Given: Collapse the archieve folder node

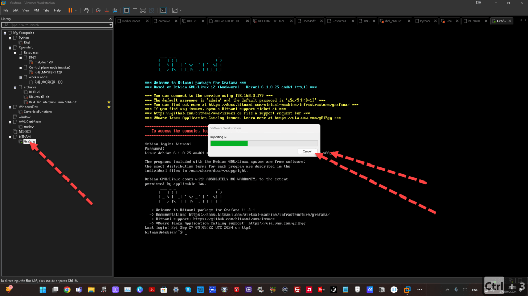Looking at the screenshot, I should coord(15,87).
